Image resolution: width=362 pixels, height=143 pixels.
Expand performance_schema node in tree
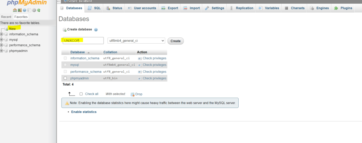click(x=2, y=45)
